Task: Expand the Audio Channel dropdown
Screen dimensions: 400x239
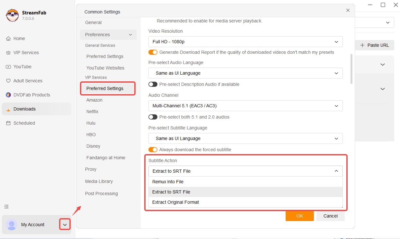Action: (x=336, y=106)
